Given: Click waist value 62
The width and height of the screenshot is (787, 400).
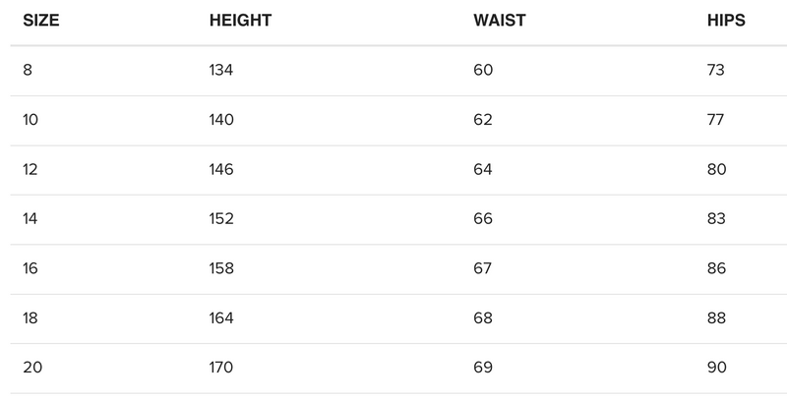Looking at the screenshot, I should (483, 120).
